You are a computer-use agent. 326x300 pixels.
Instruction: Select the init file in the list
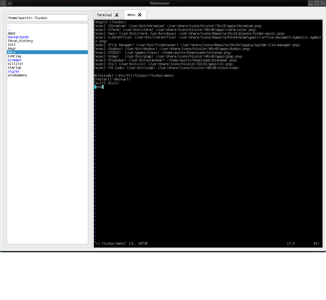click(x=11, y=45)
